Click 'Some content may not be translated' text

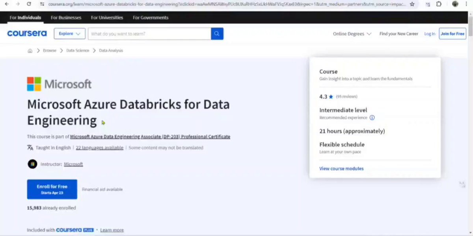coord(166,148)
